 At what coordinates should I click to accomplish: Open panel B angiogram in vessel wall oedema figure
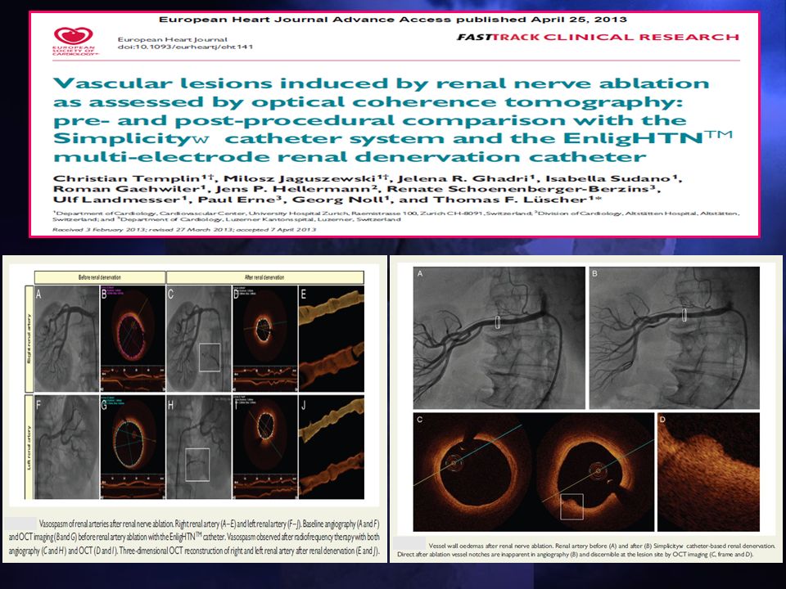[x=674, y=338]
